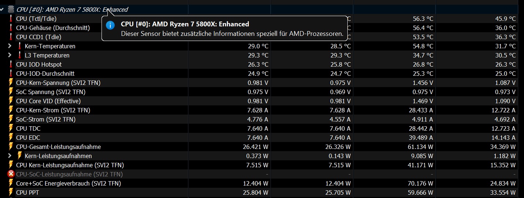
Task: Select the Kern-Leistungsaufnahmen row label
Action: click(x=58, y=156)
